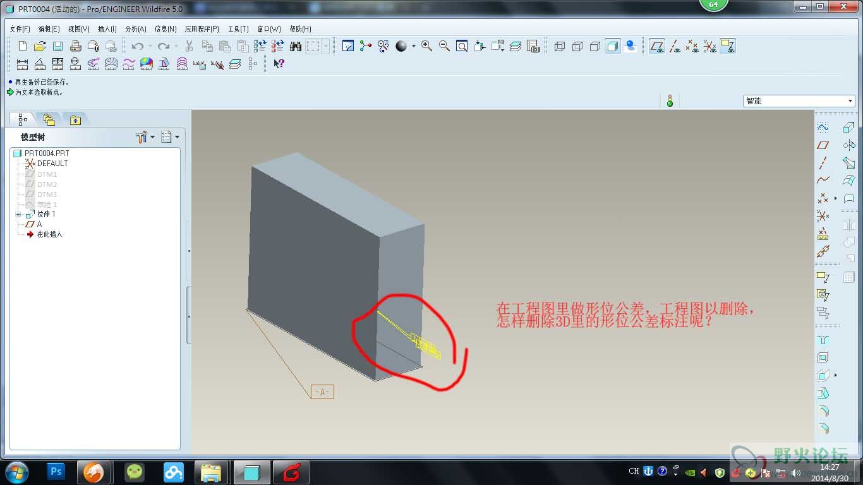Open the display style arrow next to sphere
The width and height of the screenshot is (863, 485).
click(414, 46)
